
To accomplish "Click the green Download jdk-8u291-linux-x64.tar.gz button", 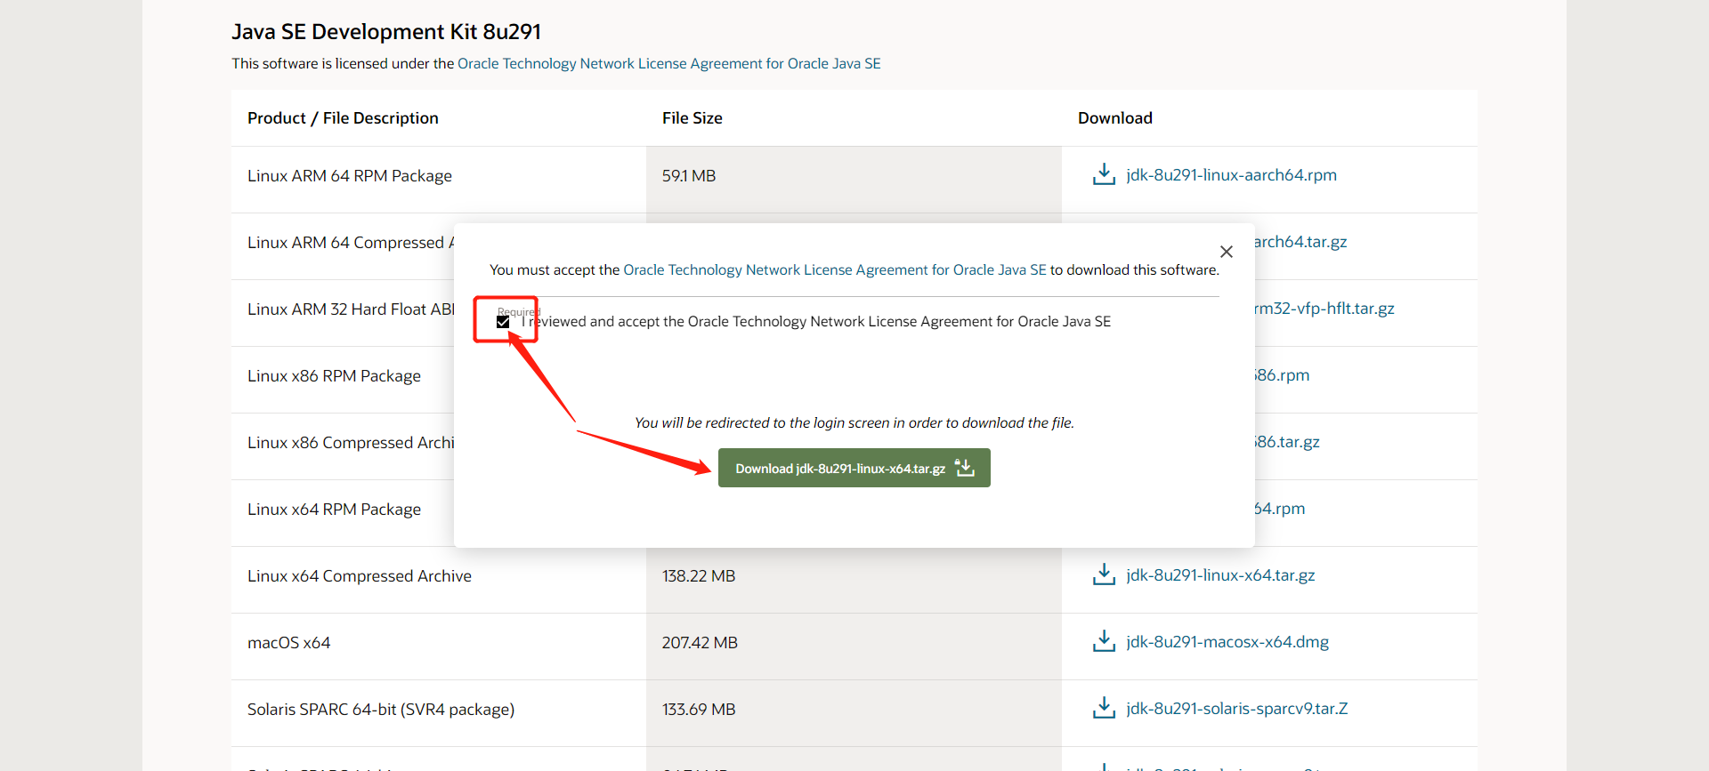I will click(854, 468).
